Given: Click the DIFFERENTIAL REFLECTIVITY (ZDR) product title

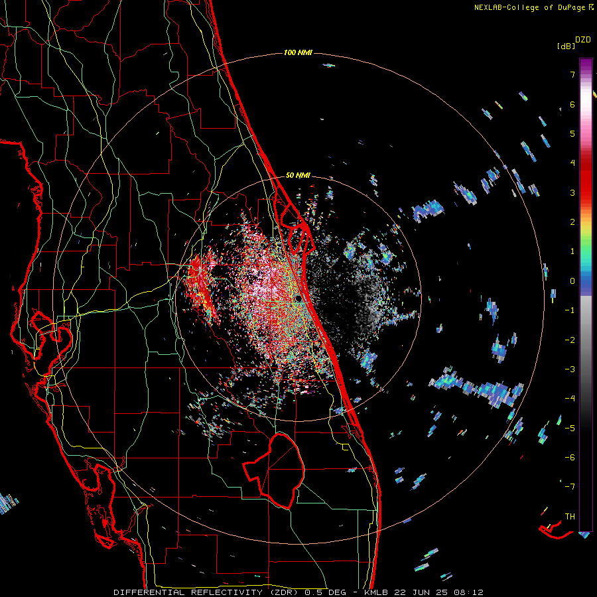Looking at the screenshot, I should coord(207,592).
